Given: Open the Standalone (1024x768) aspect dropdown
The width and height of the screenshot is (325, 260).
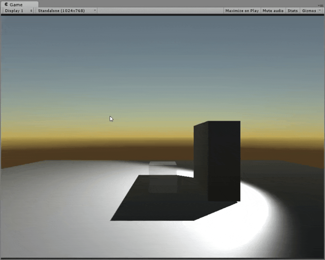Looking at the screenshot, I should [67, 11].
